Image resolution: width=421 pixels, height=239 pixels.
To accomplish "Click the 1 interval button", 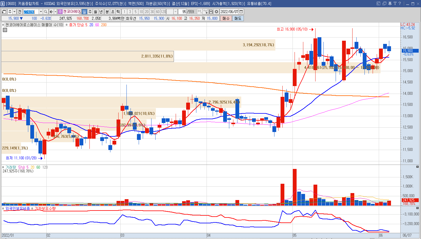I will coord(124,12).
